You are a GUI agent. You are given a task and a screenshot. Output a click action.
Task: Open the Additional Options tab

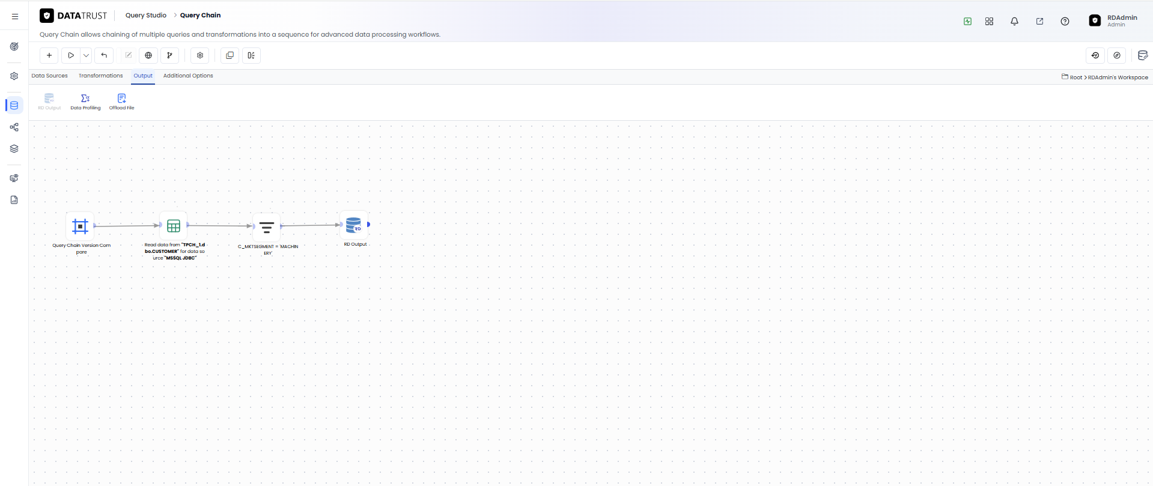(188, 76)
